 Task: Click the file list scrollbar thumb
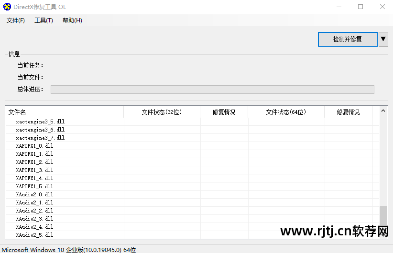(383, 215)
